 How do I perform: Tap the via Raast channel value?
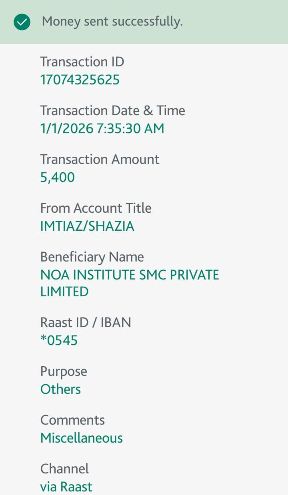tap(66, 487)
